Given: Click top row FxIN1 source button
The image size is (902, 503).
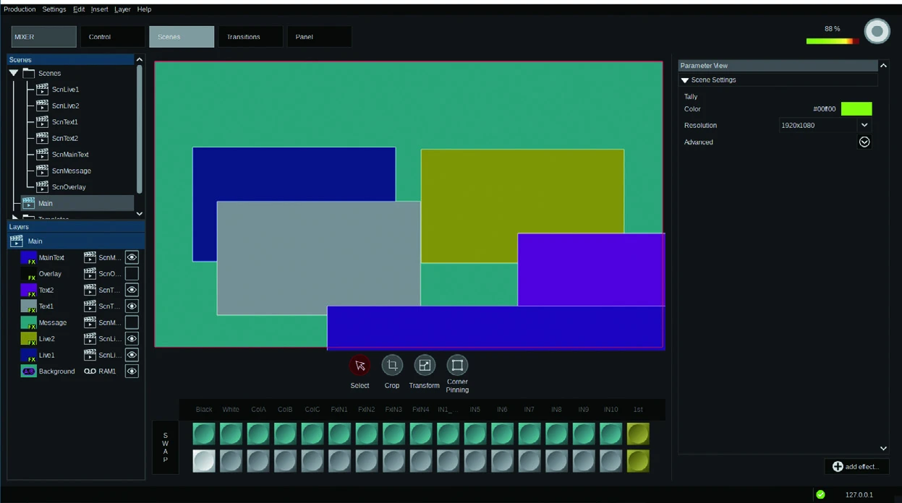Looking at the screenshot, I should (x=339, y=434).
